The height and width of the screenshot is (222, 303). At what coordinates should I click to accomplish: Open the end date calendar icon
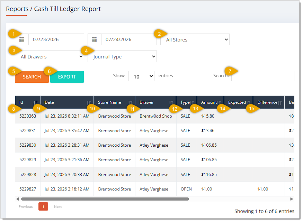pos(94,39)
